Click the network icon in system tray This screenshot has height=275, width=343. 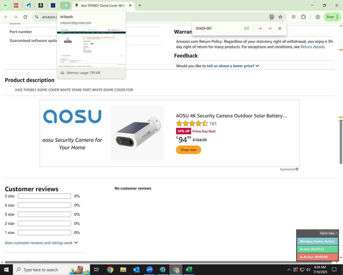(x=302, y=270)
